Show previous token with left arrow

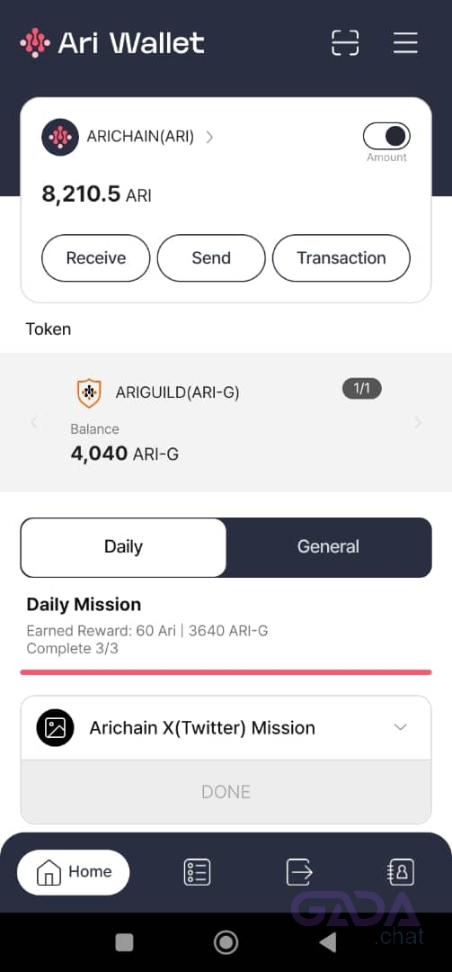click(34, 422)
